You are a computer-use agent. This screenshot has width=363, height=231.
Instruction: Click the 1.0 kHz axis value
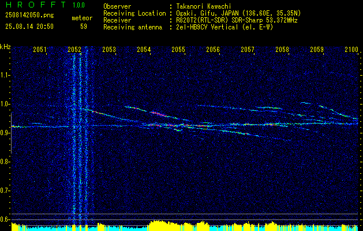click(x=5, y=104)
